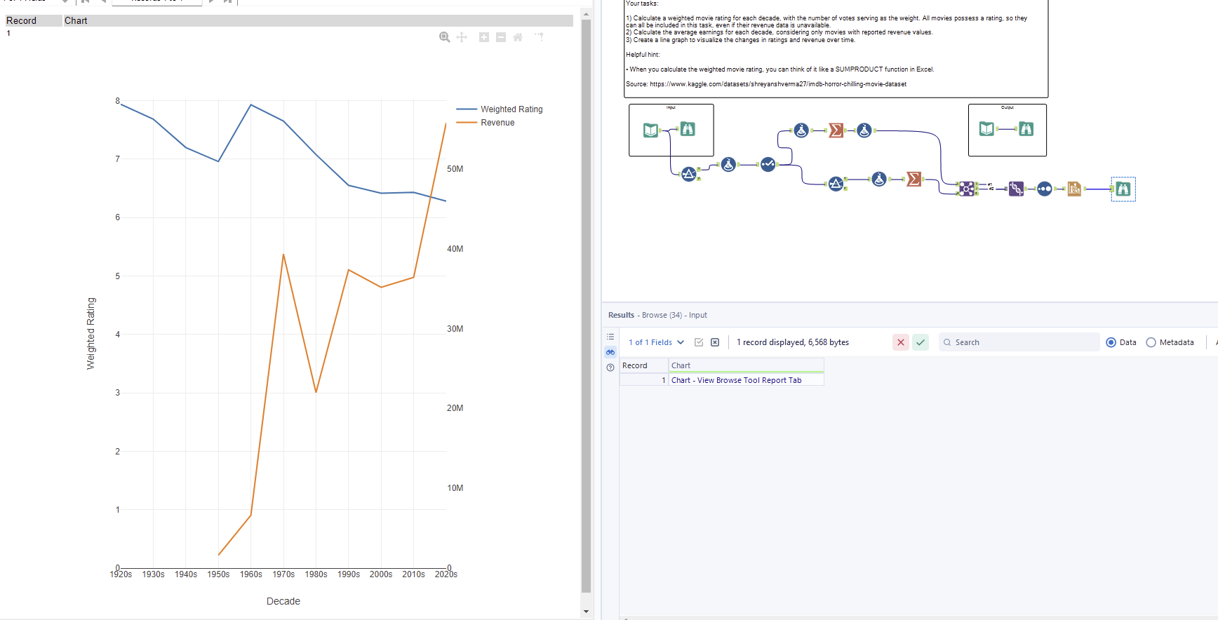The width and height of the screenshot is (1218, 620).
Task: Reset chart axes with home icon
Action: pos(518,37)
